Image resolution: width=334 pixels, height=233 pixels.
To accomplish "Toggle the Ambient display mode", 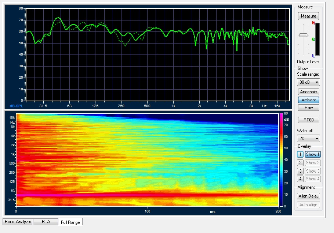I will tap(308, 100).
